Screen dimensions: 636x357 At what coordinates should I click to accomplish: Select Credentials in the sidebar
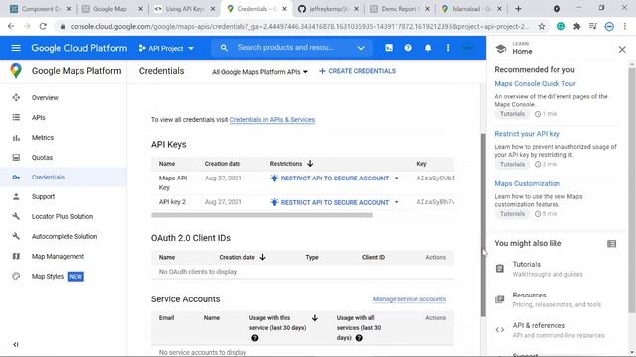[x=64, y=177]
